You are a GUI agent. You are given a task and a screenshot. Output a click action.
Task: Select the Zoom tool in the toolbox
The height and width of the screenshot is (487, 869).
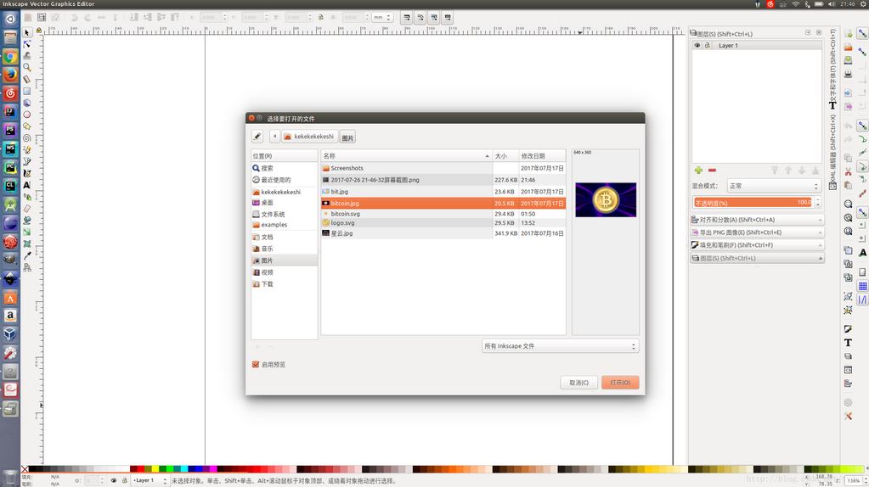27,67
